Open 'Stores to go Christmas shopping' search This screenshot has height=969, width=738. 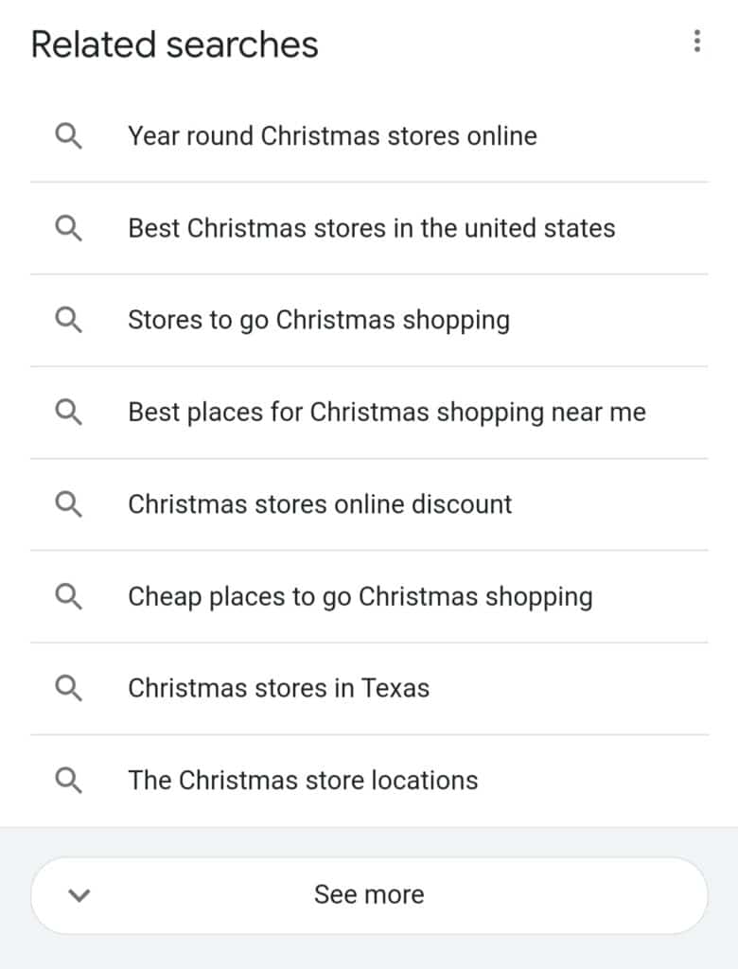point(319,320)
